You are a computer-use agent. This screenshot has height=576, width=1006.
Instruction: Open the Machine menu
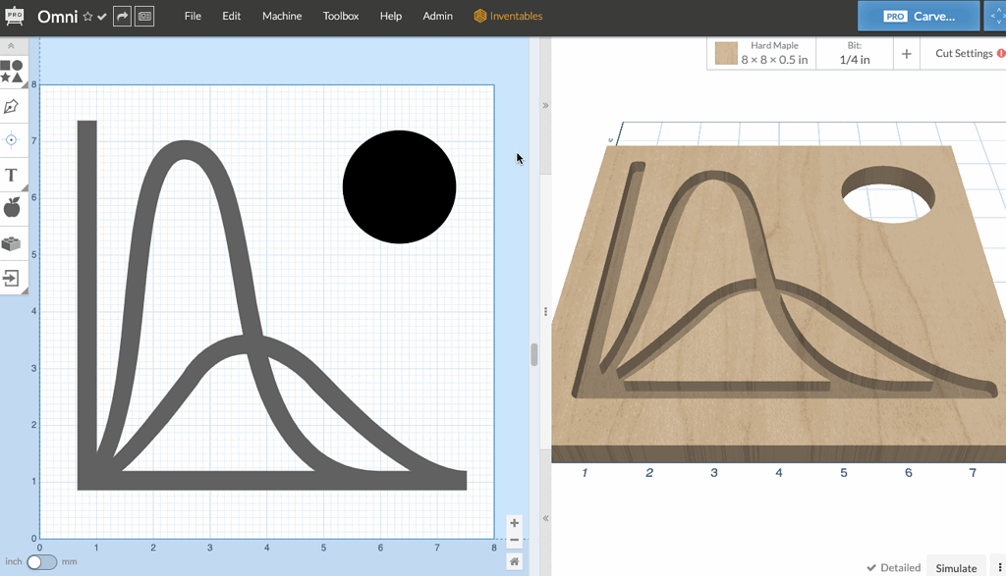coord(282,16)
